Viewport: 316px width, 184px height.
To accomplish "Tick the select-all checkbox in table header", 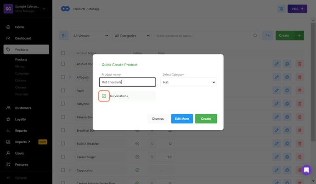I will [63, 53].
